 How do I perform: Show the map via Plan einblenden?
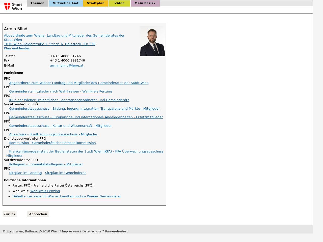tap(17, 48)
